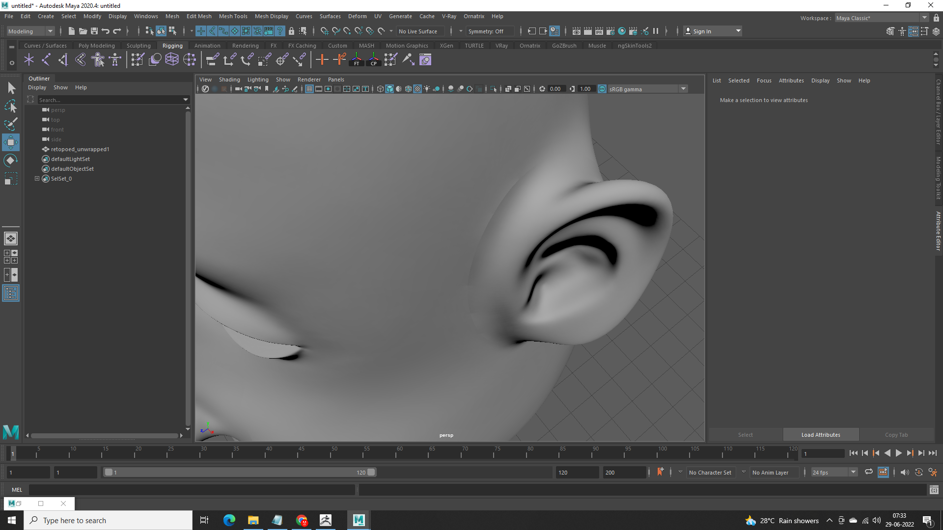
Task: Open the Workspace Maya Classic dropdown
Action: (x=882, y=18)
